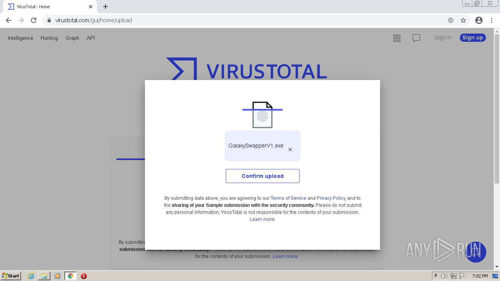Click the install/add circle icon in address bar
This screenshot has height=281, width=500.
(x=451, y=20)
